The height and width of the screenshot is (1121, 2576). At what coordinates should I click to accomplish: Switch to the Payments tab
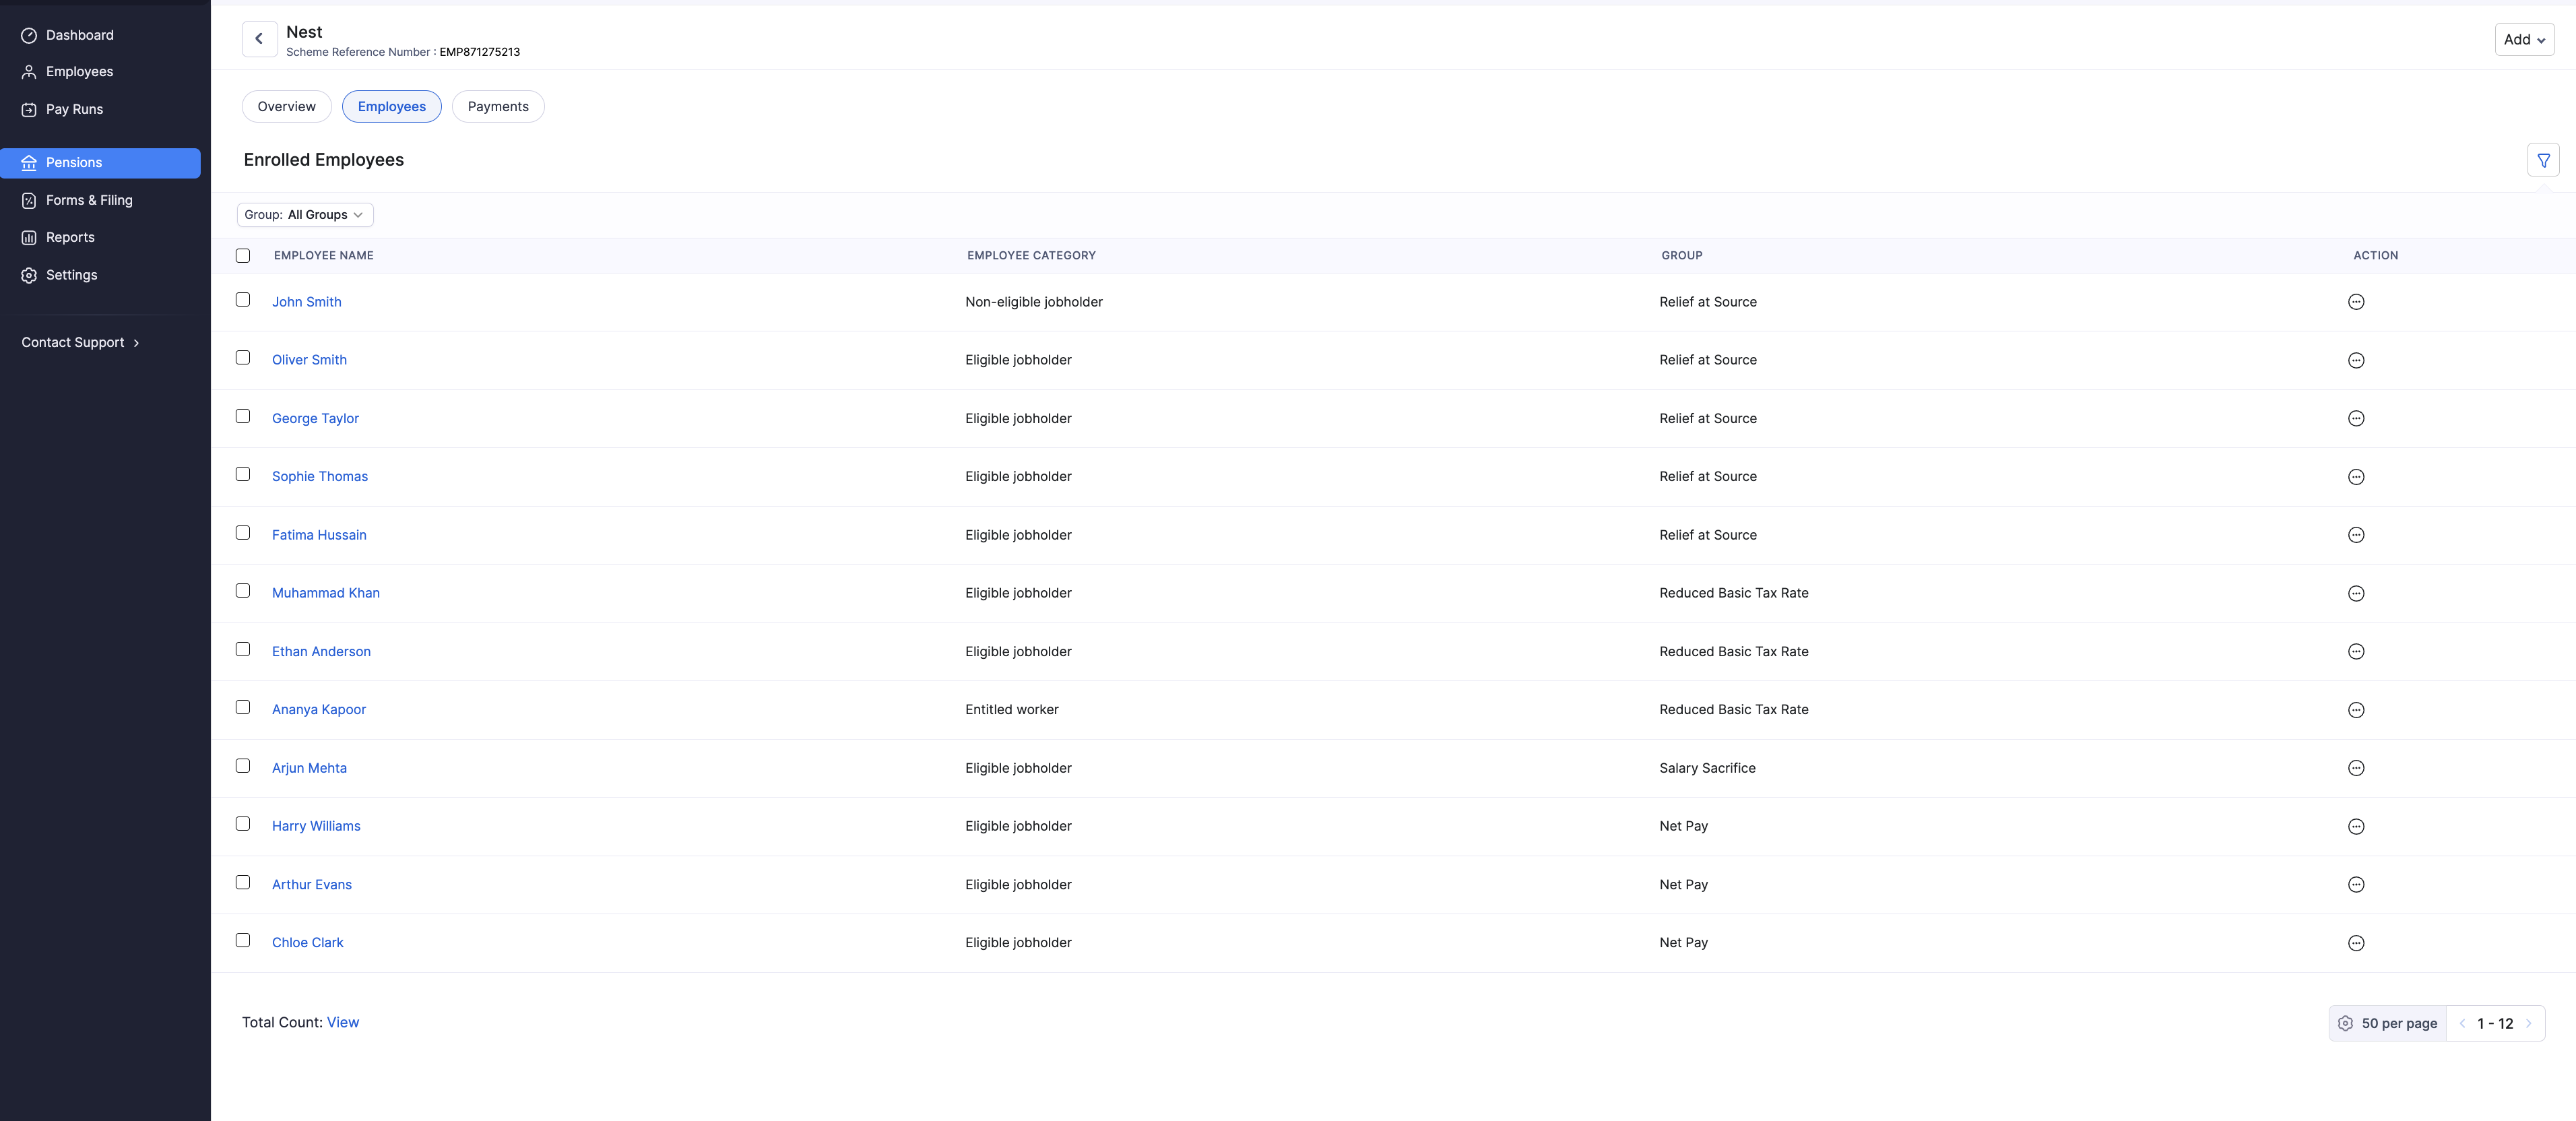tap(498, 107)
